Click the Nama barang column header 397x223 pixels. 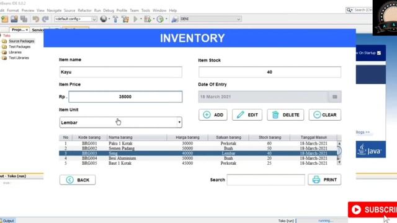click(137, 138)
